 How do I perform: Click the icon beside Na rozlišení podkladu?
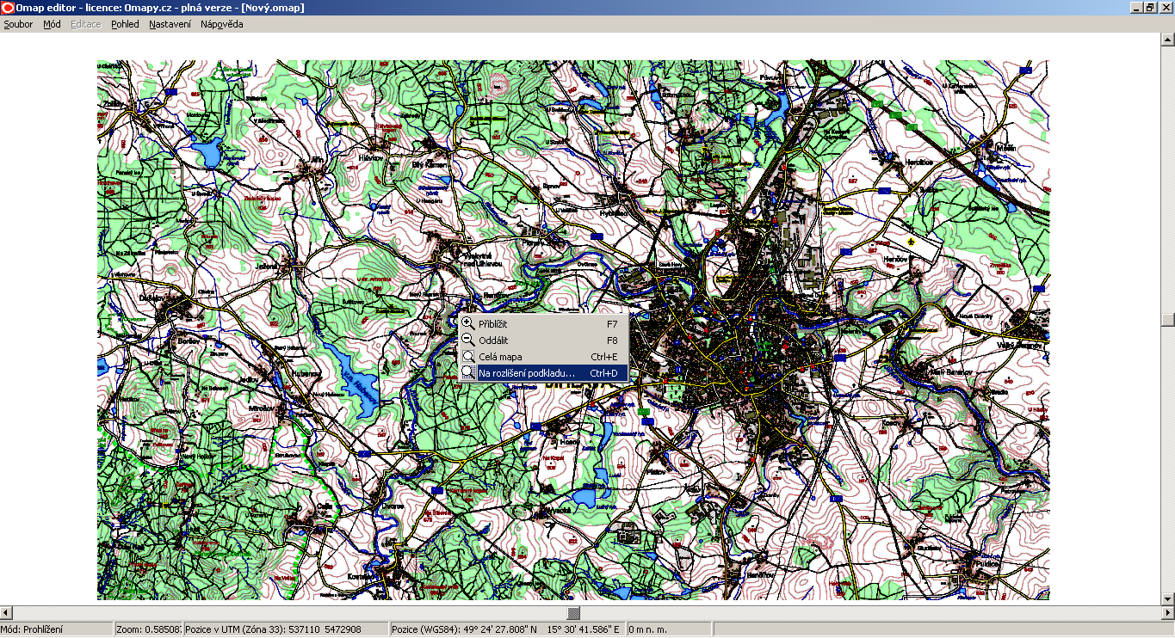(468, 373)
